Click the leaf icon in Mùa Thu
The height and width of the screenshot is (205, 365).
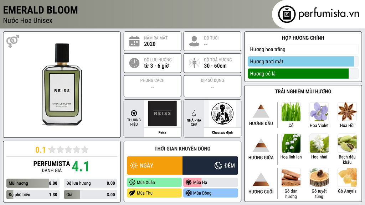coord(132,193)
